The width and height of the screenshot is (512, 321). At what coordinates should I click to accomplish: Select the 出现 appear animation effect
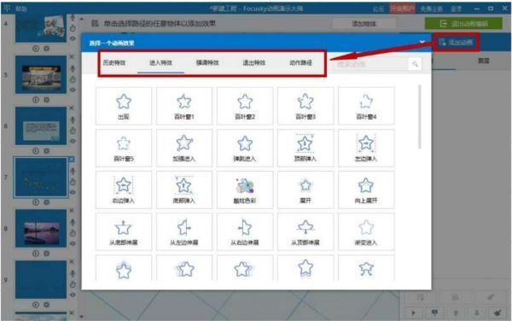(x=124, y=106)
